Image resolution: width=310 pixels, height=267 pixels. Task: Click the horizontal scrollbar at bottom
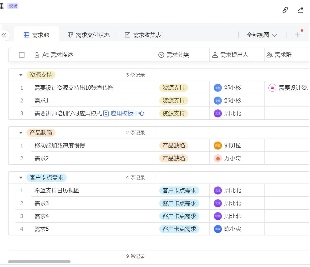(x=39, y=262)
